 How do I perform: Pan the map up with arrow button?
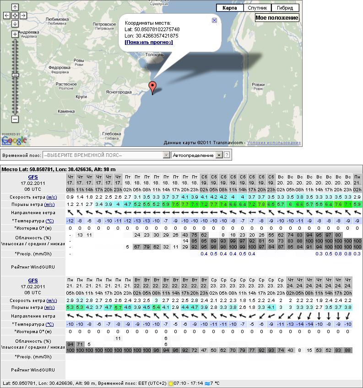(15, 7)
